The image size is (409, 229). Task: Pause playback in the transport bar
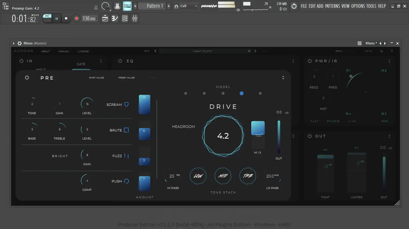coord(57,18)
